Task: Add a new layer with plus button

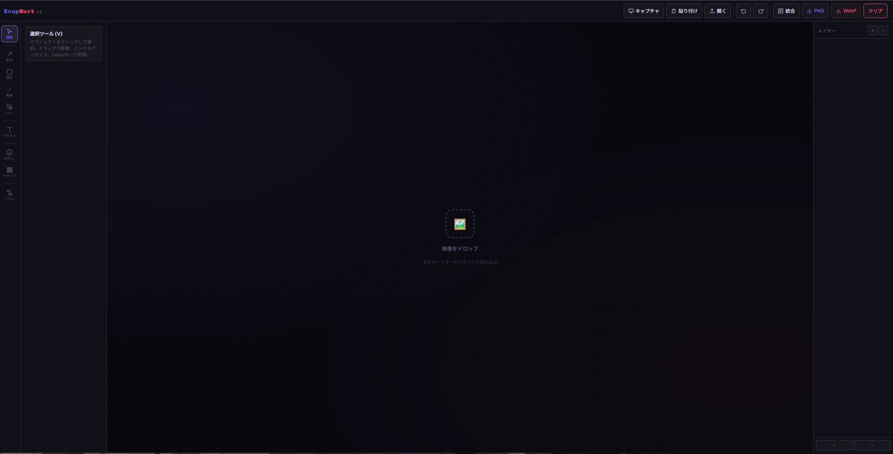Action: (872, 30)
